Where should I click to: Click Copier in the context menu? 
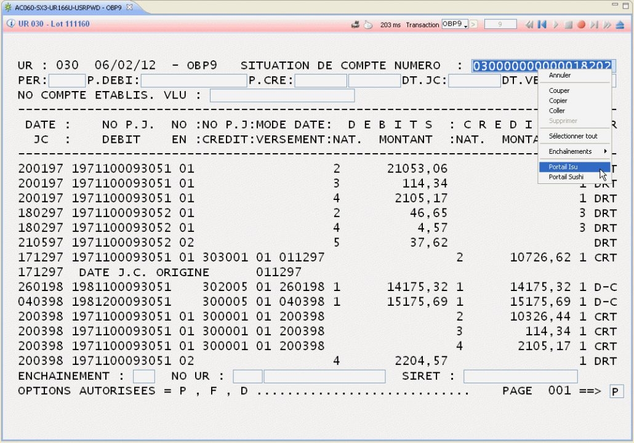558,101
